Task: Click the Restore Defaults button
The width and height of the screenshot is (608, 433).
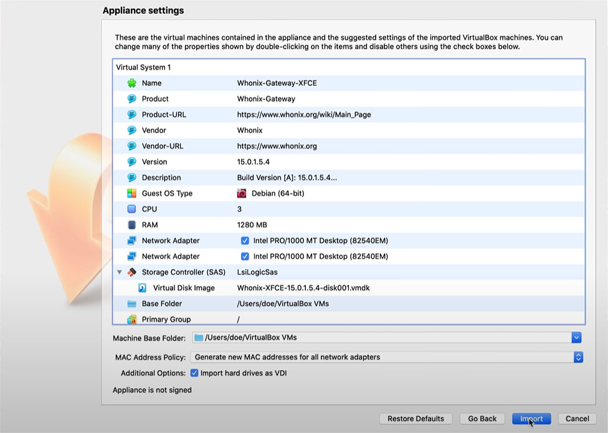Action: [x=416, y=419]
